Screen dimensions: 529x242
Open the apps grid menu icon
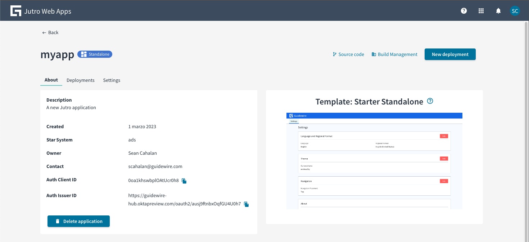pos(481,11)
